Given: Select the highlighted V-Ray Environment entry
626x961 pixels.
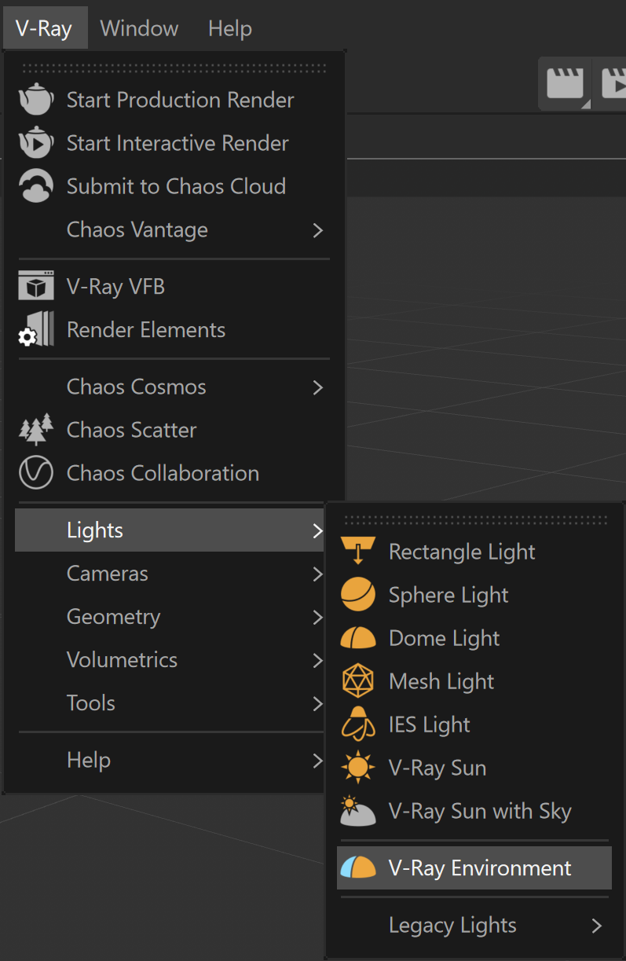Looking at the screenshot, I should [x=474, y=867].
